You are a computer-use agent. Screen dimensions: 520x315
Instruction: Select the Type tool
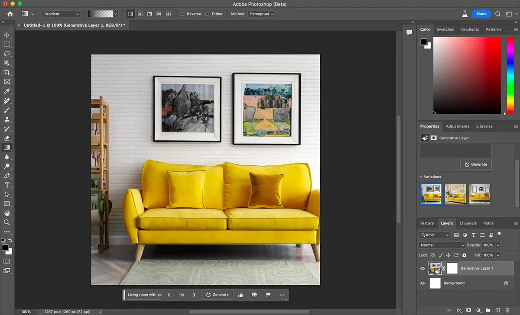click(7, 185)
